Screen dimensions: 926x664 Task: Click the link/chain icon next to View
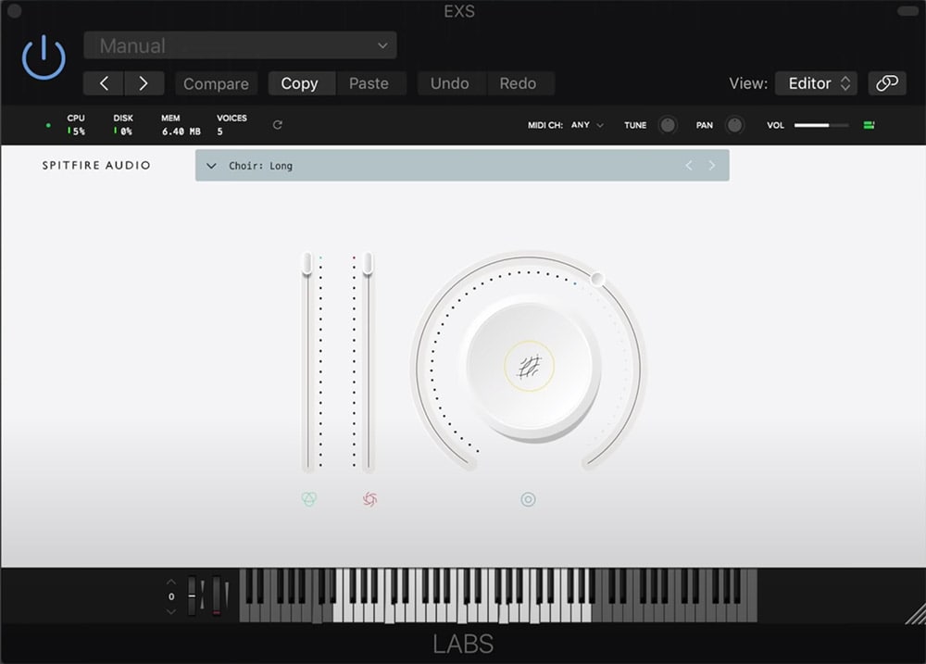[887, 82]
